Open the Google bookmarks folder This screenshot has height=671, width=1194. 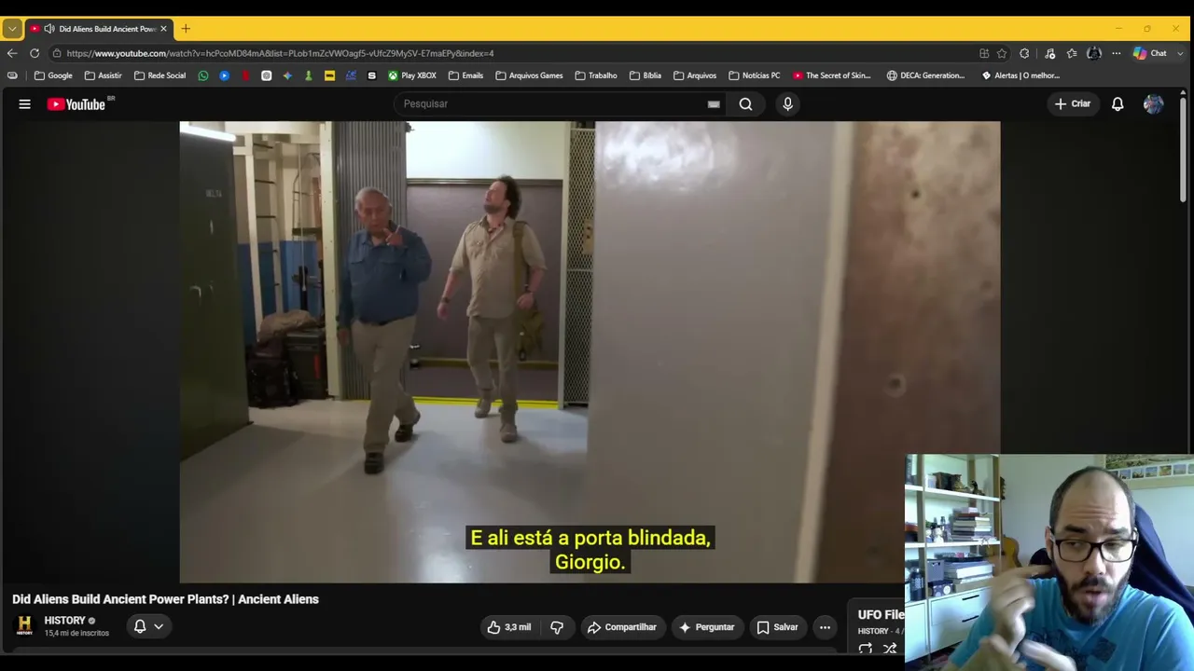[53, 75]
